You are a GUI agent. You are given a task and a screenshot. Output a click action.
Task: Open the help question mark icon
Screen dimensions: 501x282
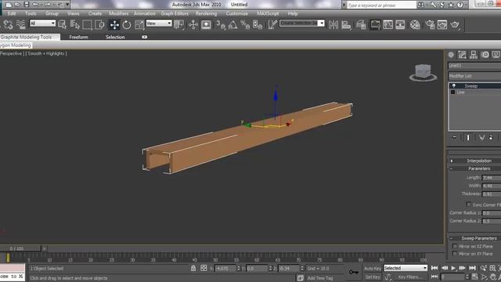coord(460,5)
